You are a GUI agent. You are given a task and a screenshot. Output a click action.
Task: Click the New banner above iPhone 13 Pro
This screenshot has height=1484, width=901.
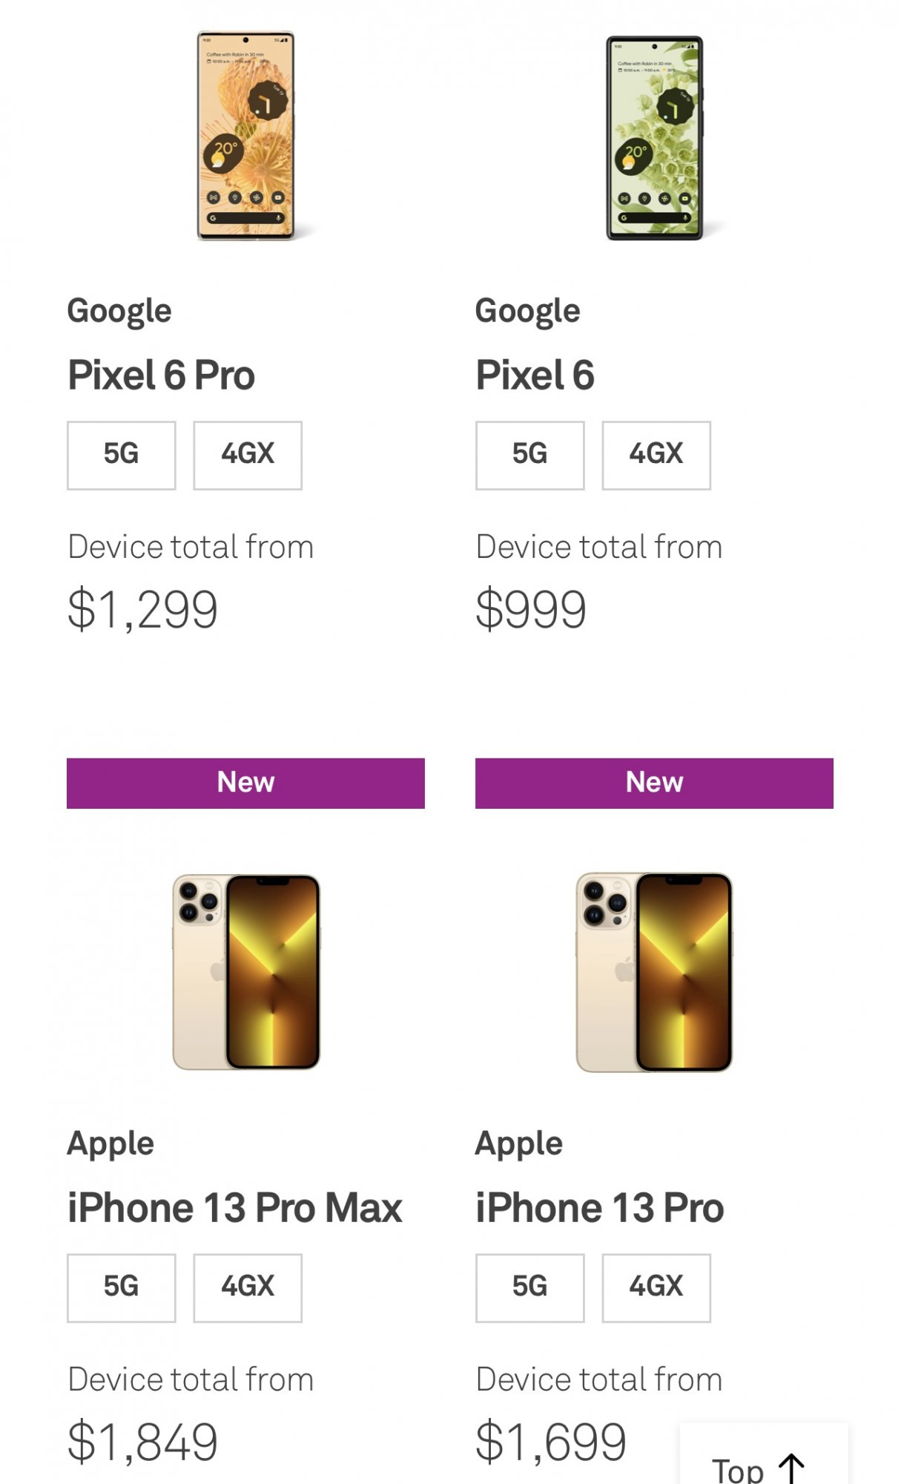654,783
